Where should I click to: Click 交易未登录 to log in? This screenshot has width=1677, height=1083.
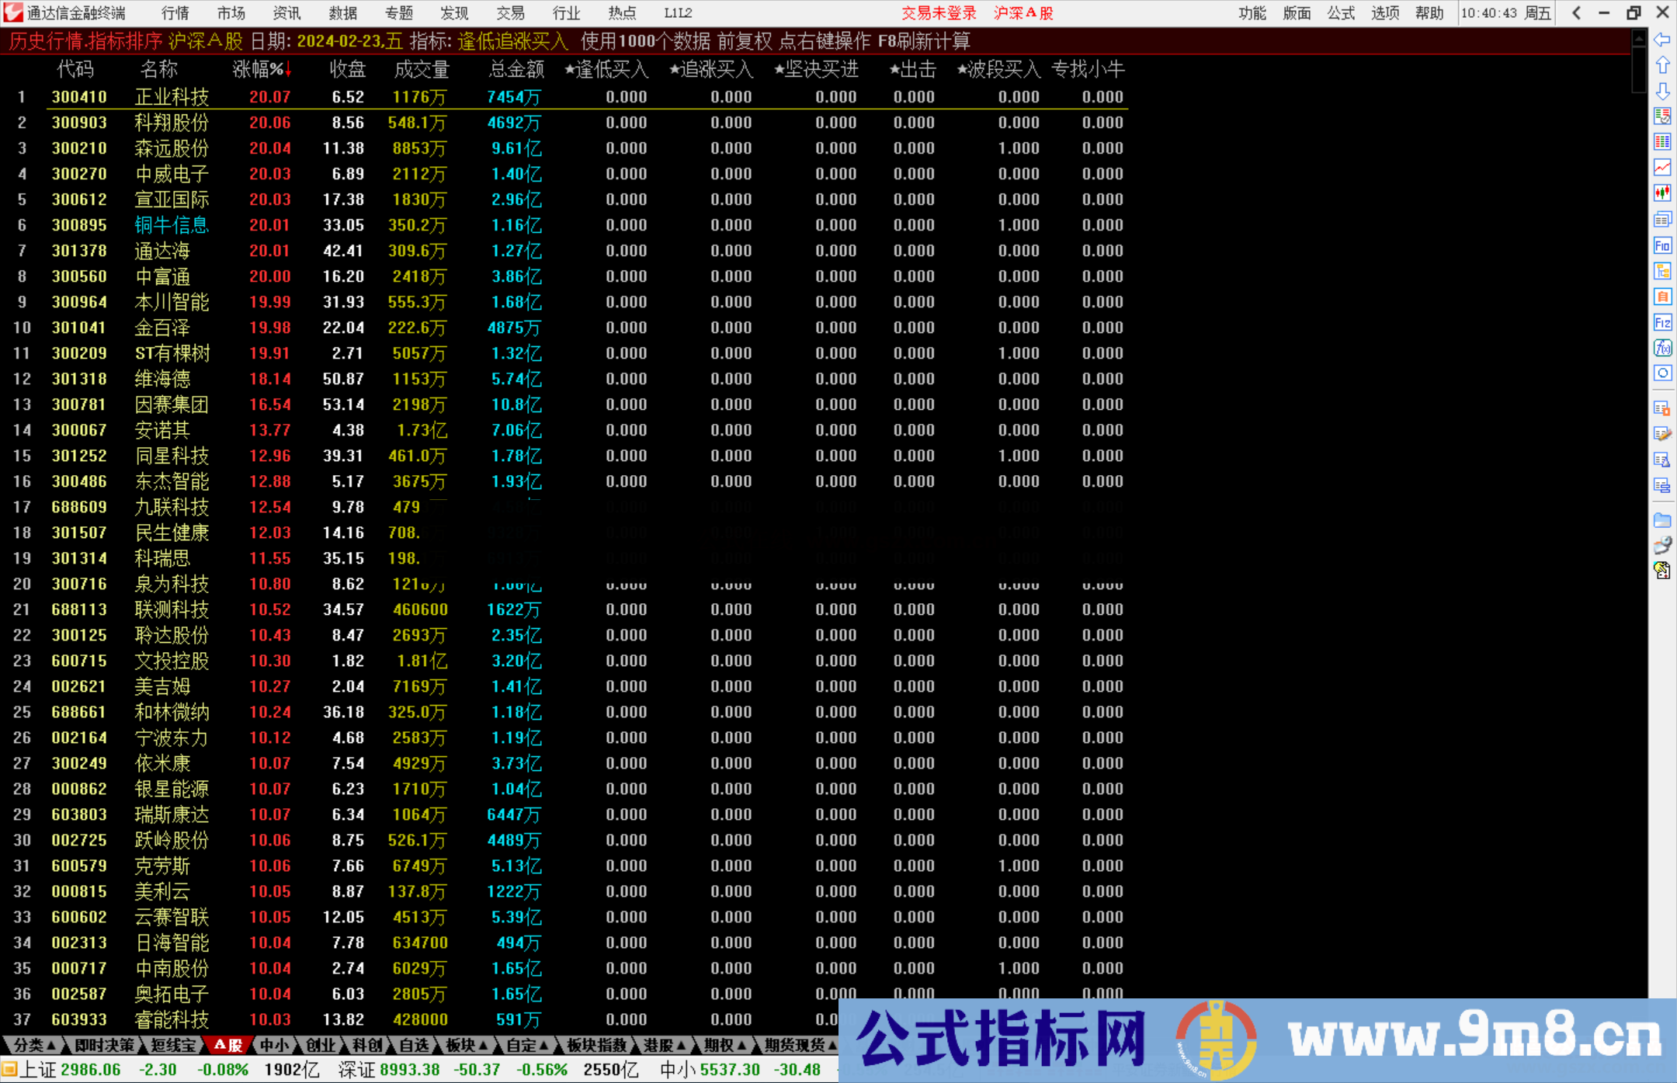coord(939,12)
